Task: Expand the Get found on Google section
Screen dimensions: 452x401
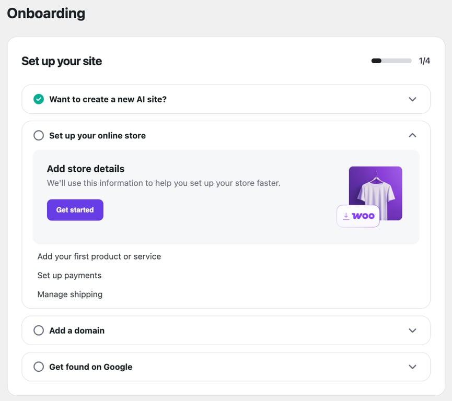Action: pos(412,367)
